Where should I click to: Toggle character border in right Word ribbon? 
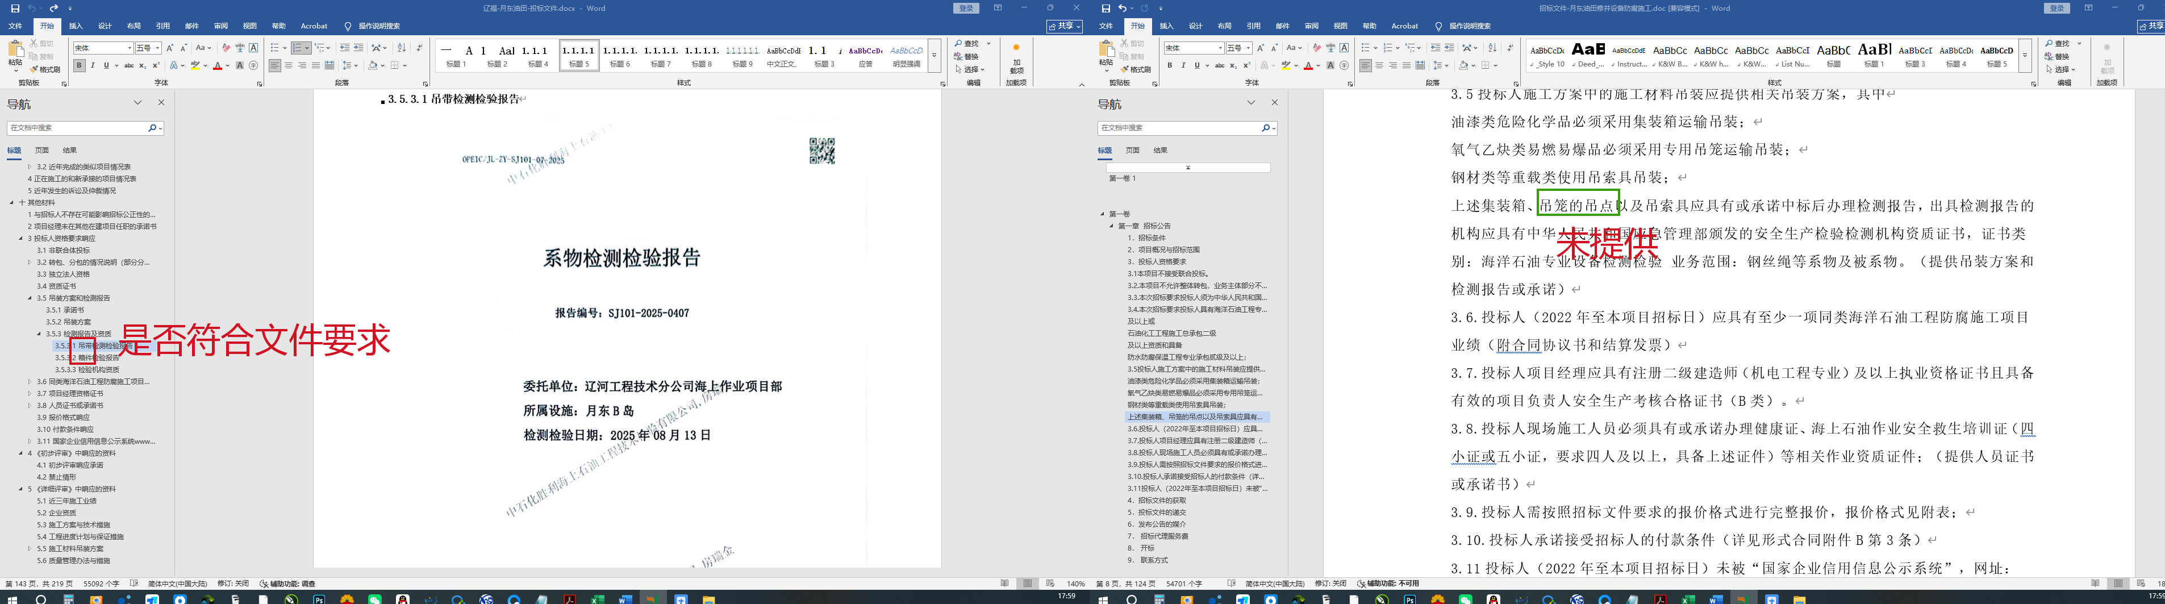(x=1344, y=48)
